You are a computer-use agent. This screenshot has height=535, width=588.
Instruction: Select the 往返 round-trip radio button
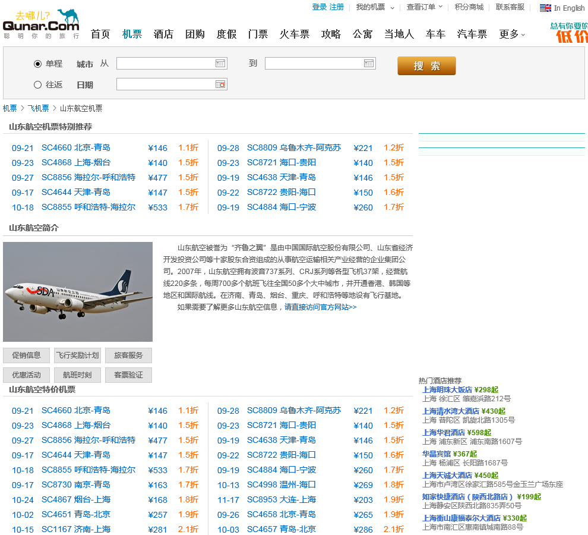[x=37, y=85]
